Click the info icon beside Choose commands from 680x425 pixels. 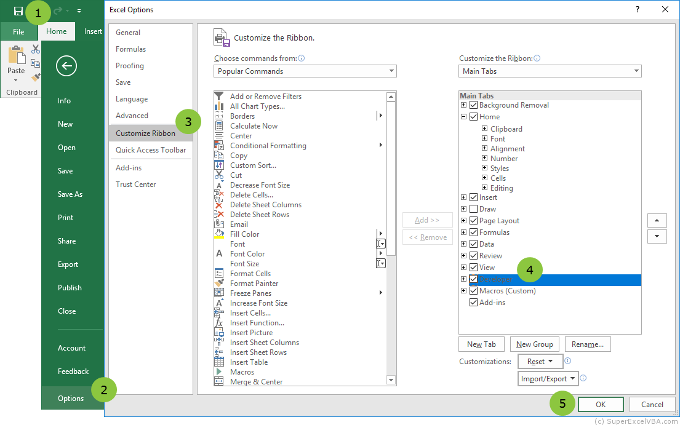point(302,58)
